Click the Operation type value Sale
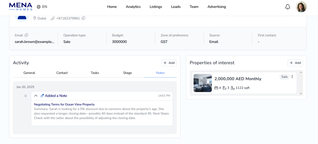318x144 pixels. point(67,42)
